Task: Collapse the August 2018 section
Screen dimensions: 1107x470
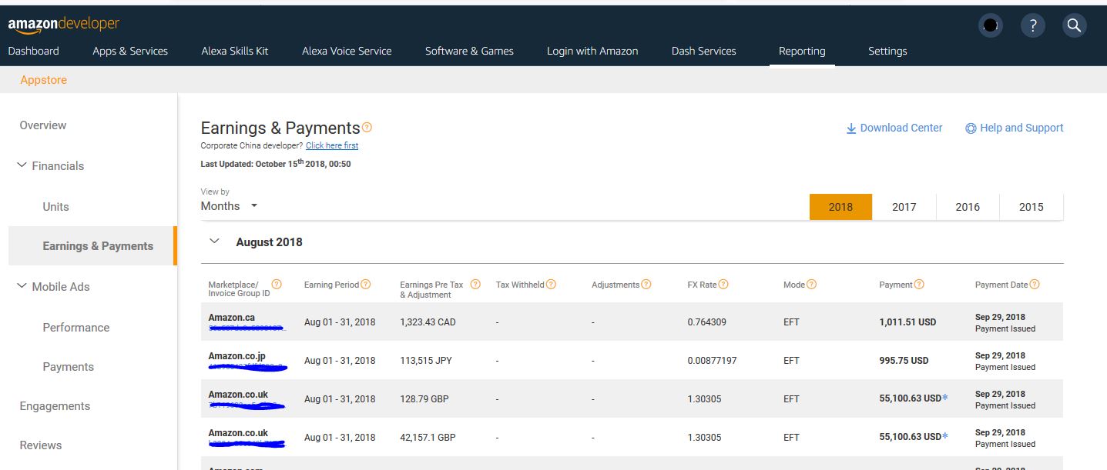Action: pyautogui.click(x=215, y=242)
